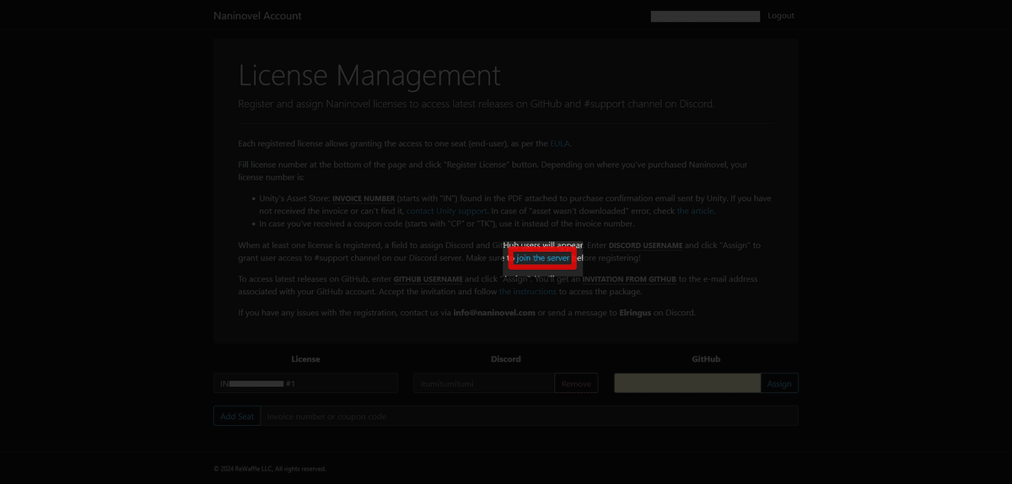This screenshot has height=484, width=1012.
Task: Click the Add Seat button
Action: (x=237, y=417)
